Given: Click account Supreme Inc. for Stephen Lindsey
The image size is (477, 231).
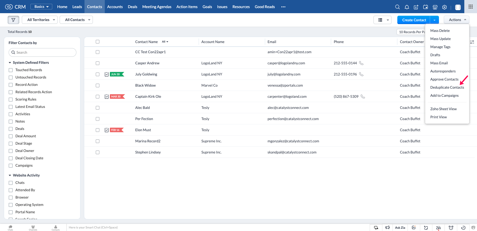Looking at the screenshot, I should tap(212, 152).
